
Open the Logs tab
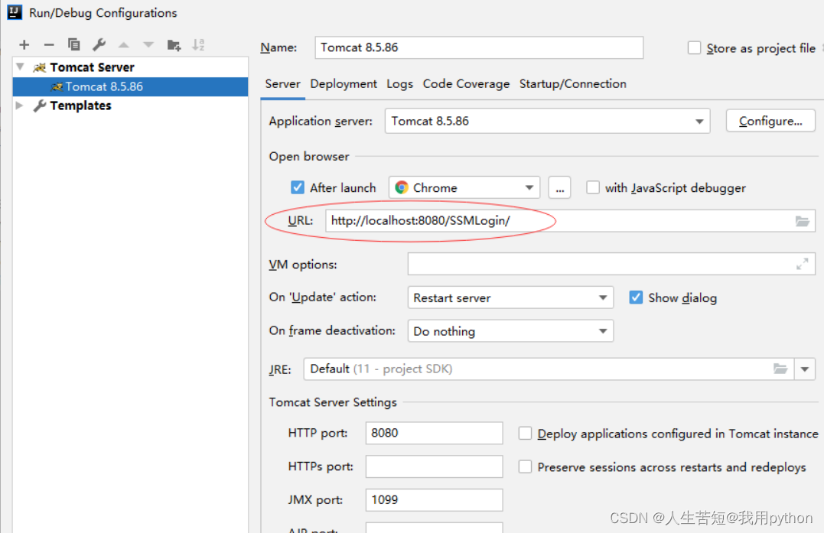pyautogui.click(x=399, y=84)
